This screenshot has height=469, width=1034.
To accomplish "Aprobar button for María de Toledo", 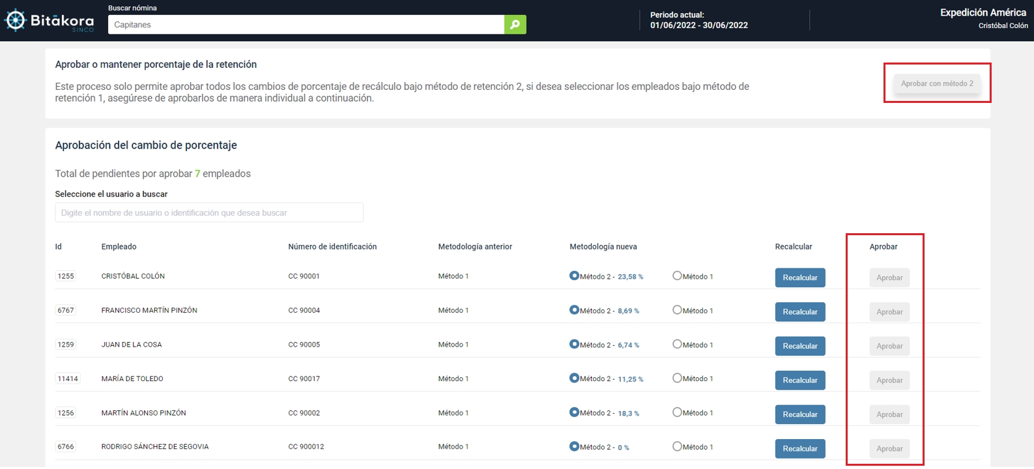I will click(889, 380).
